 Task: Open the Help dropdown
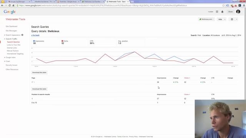(221, 19)
